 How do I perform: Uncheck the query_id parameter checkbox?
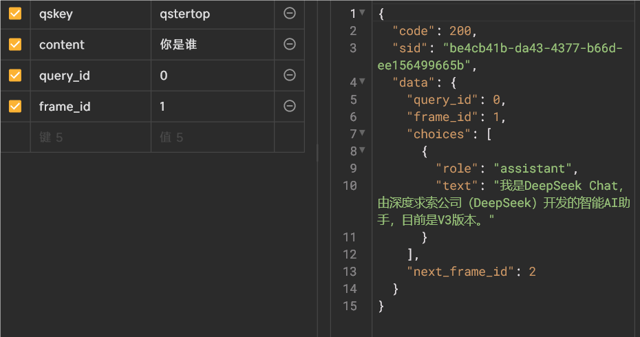click(x=15, y=76)
